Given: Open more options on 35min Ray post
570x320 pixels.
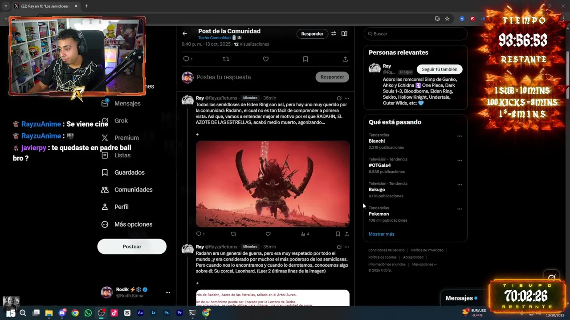Looking at the screenshot, I should tap(347, 247).
